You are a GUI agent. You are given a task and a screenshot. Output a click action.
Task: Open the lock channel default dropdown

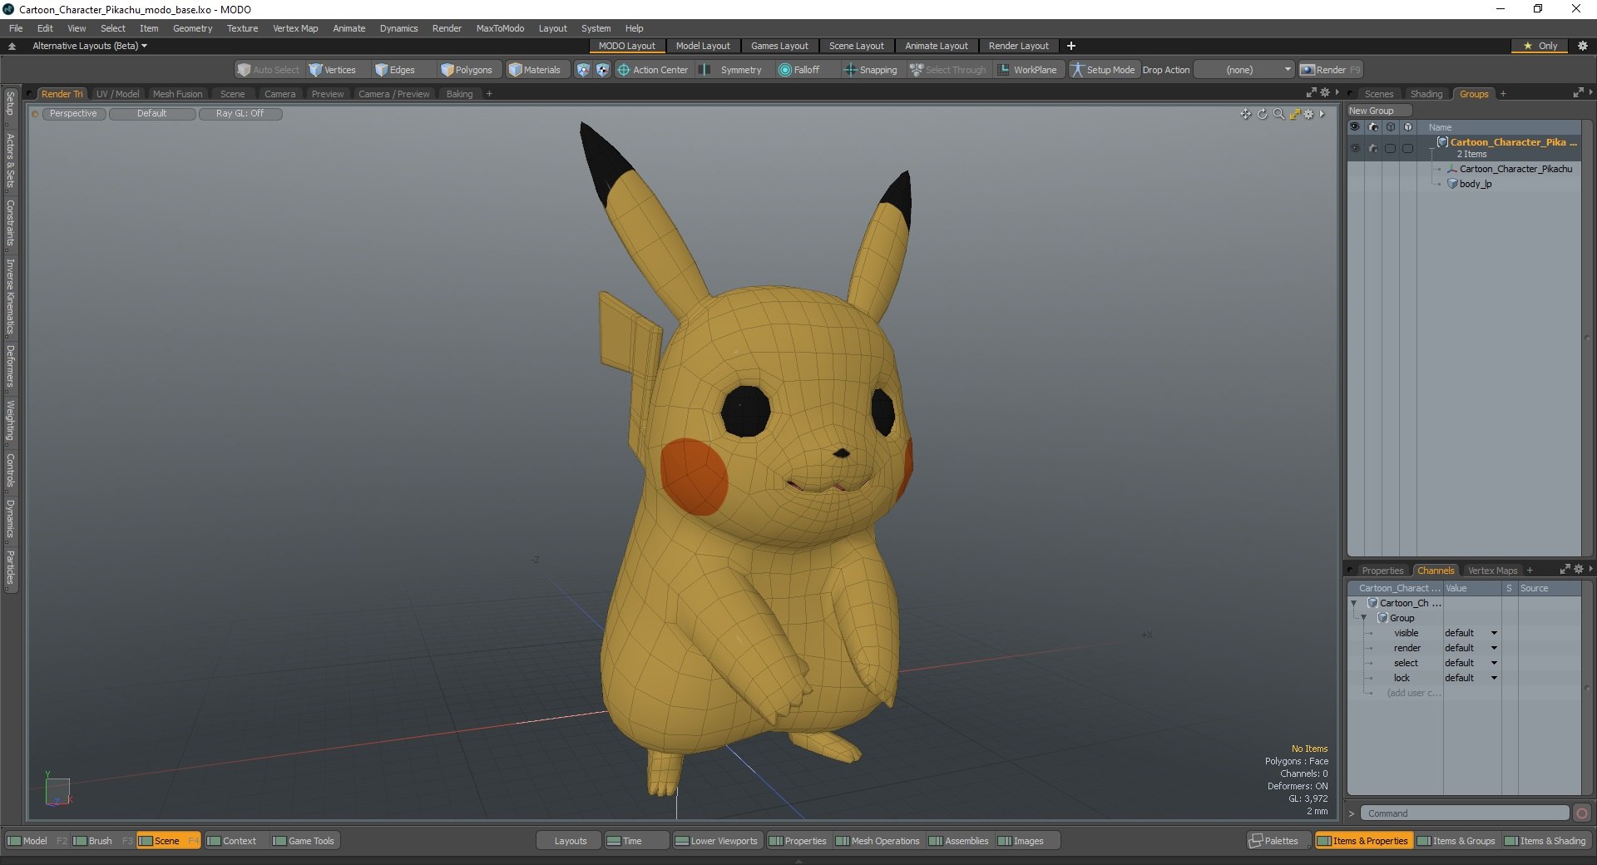[x=1471, y=678]
